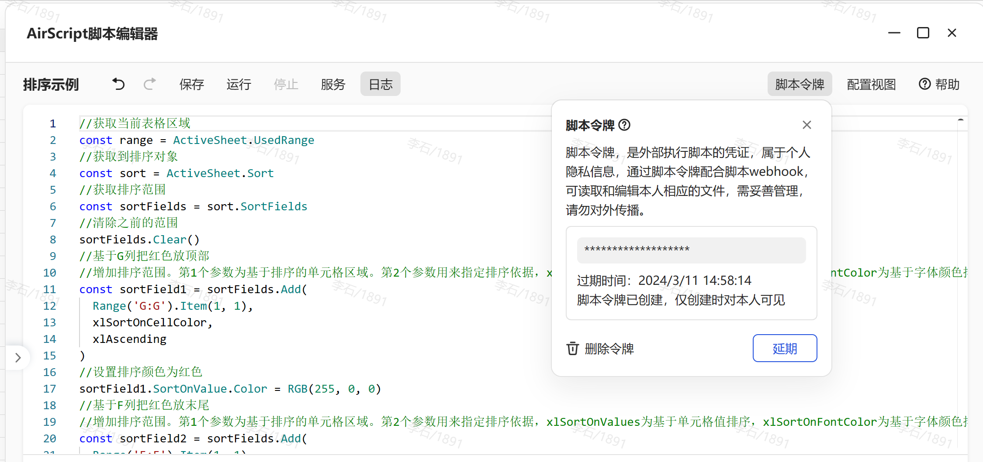The height and width of the screenshot is (462, 983).
Task: Click the masked token field
Action: pos(691,250)
